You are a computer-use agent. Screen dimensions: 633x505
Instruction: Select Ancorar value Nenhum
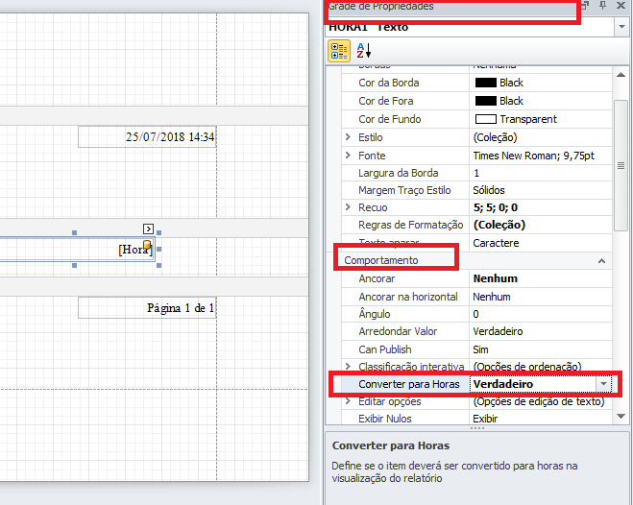(x=541, y=278)
